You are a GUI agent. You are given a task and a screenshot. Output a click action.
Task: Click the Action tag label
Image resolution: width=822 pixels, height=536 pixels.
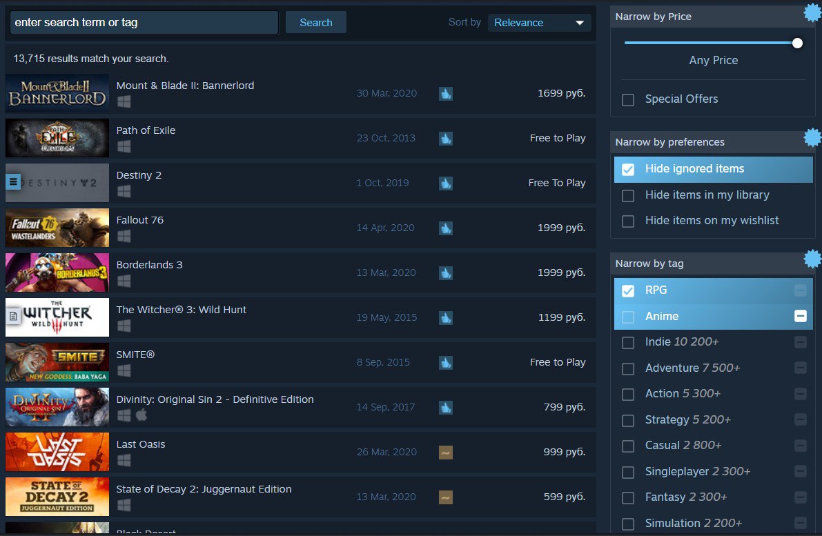662,393
